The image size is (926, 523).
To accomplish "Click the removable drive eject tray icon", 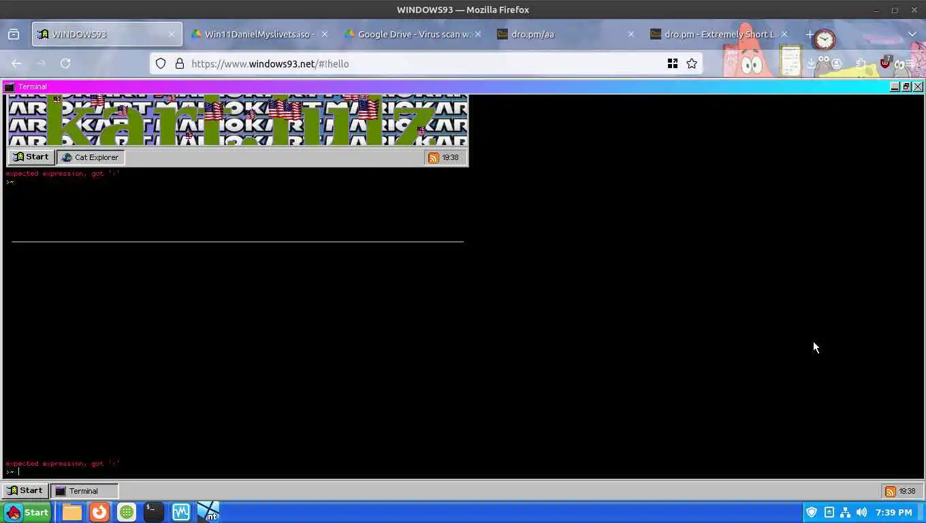I will click(829, 512).
